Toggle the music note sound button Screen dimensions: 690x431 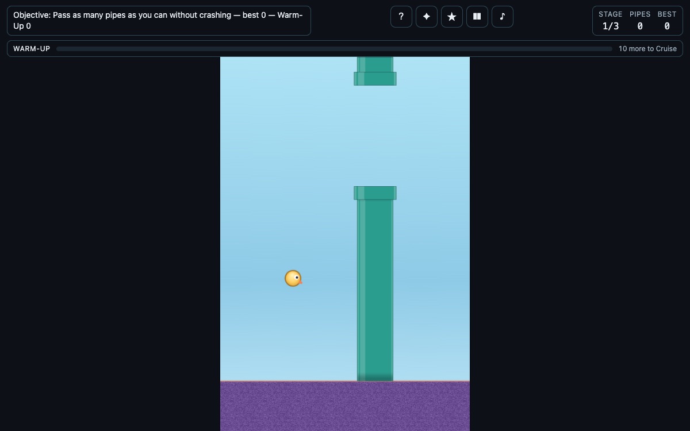coord(503,17)
